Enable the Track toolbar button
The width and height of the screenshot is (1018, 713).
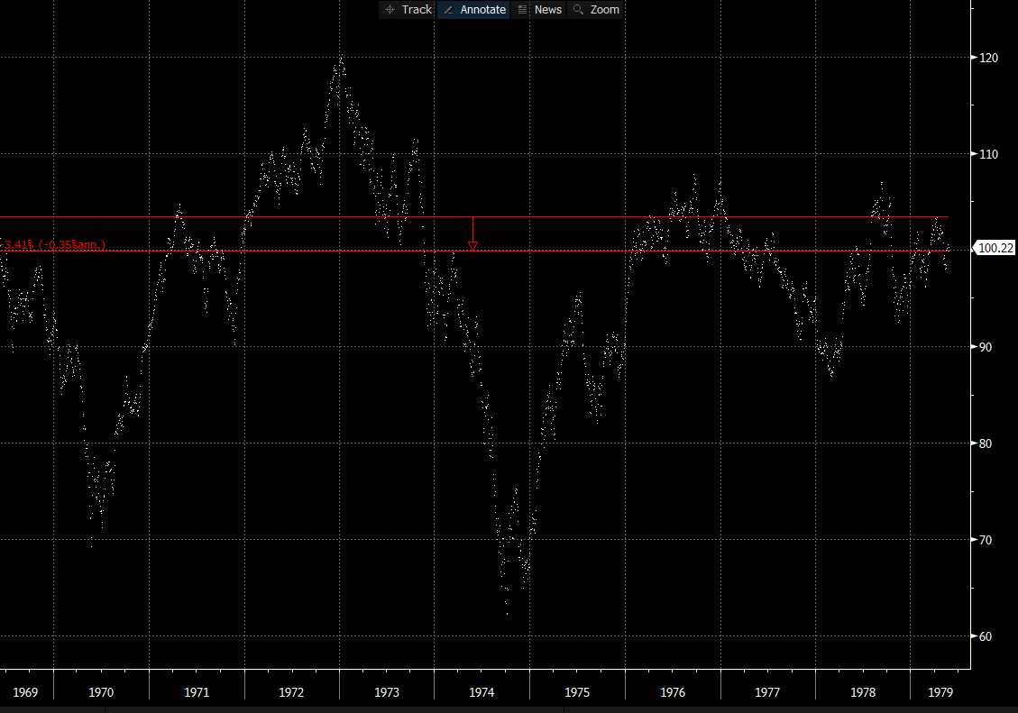click(408, 10)
